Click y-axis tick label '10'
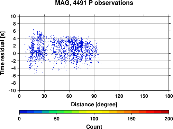Viewport: 173px width, 129px height. 13,16
